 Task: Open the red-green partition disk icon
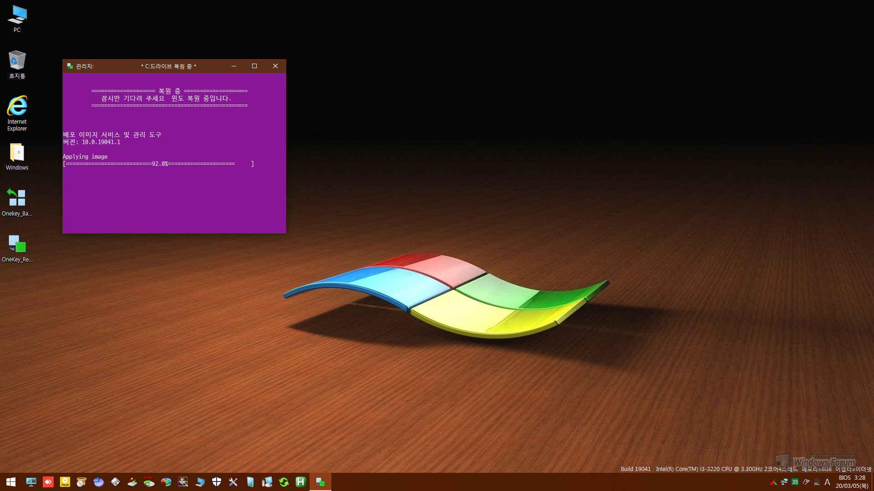(166, 482)
